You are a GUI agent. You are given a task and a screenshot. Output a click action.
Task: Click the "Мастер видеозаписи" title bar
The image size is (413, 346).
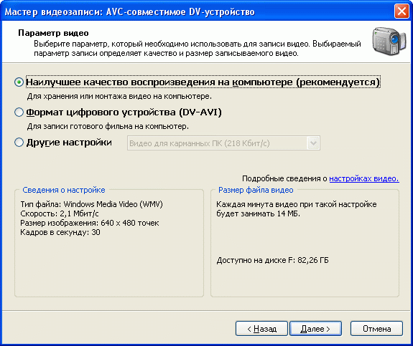pos(130,12)
